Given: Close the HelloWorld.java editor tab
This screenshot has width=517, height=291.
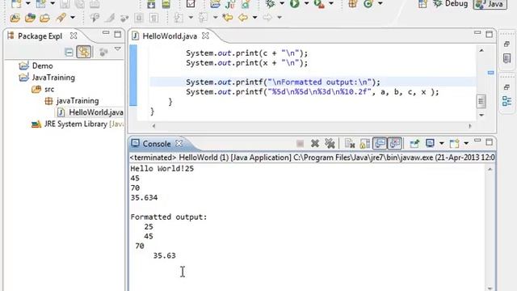Looking at the screenshot, I should click(205, 36).
